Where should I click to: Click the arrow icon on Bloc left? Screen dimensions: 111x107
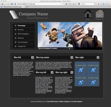click(x=32, y=57)
